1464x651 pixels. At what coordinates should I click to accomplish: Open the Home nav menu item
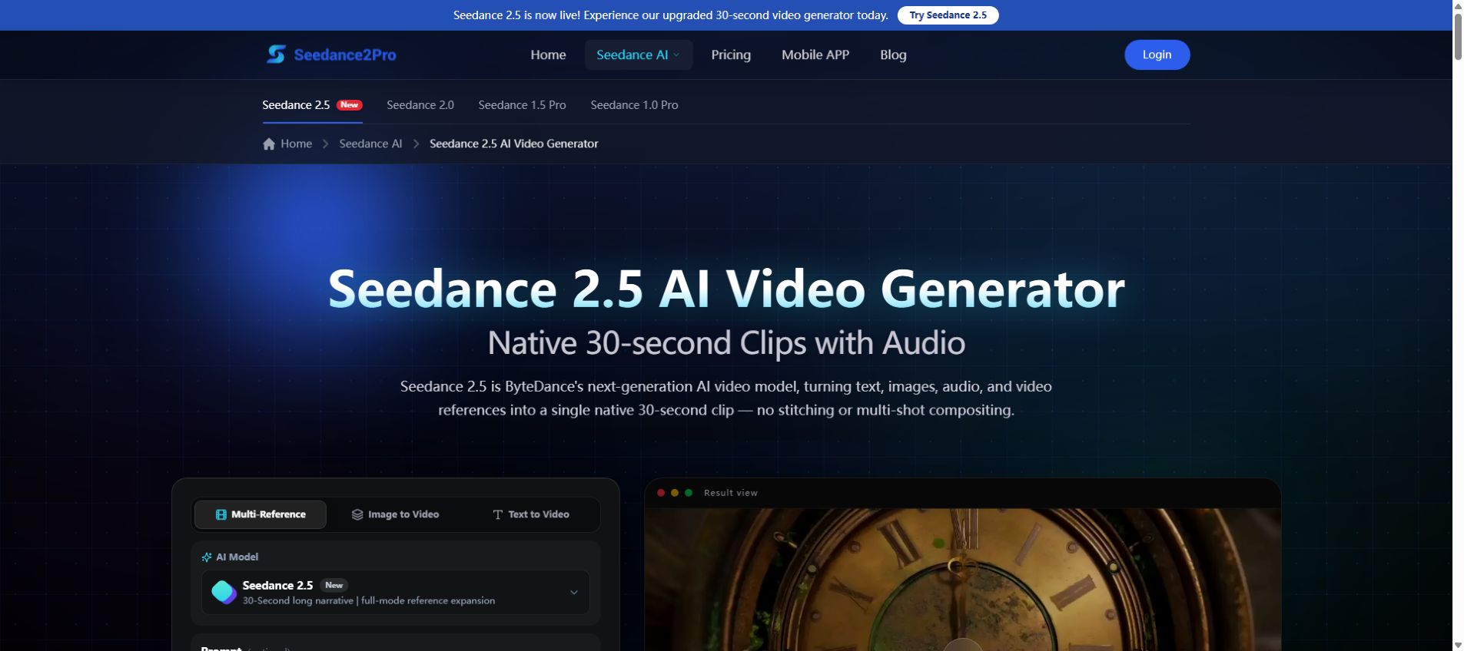click(548, 55)
